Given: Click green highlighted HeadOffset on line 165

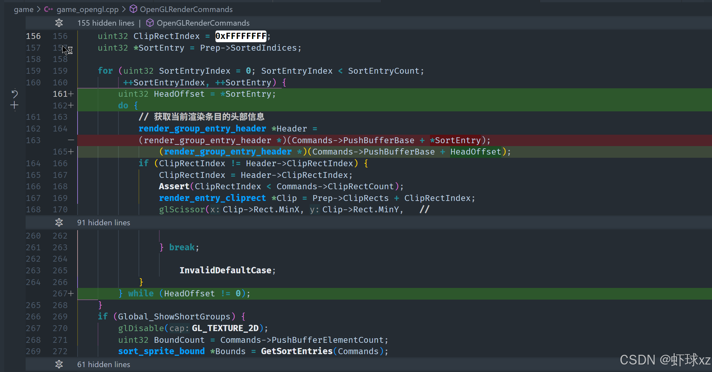Looking at the screenshot, I should pyautogui.click(x=475, y=152).
